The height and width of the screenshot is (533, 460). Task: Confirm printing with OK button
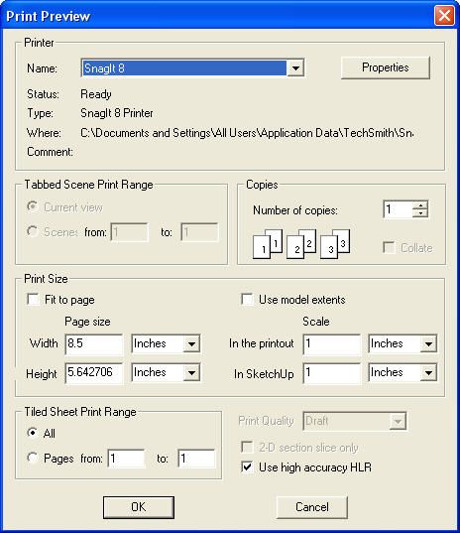(x=139, y=507)
